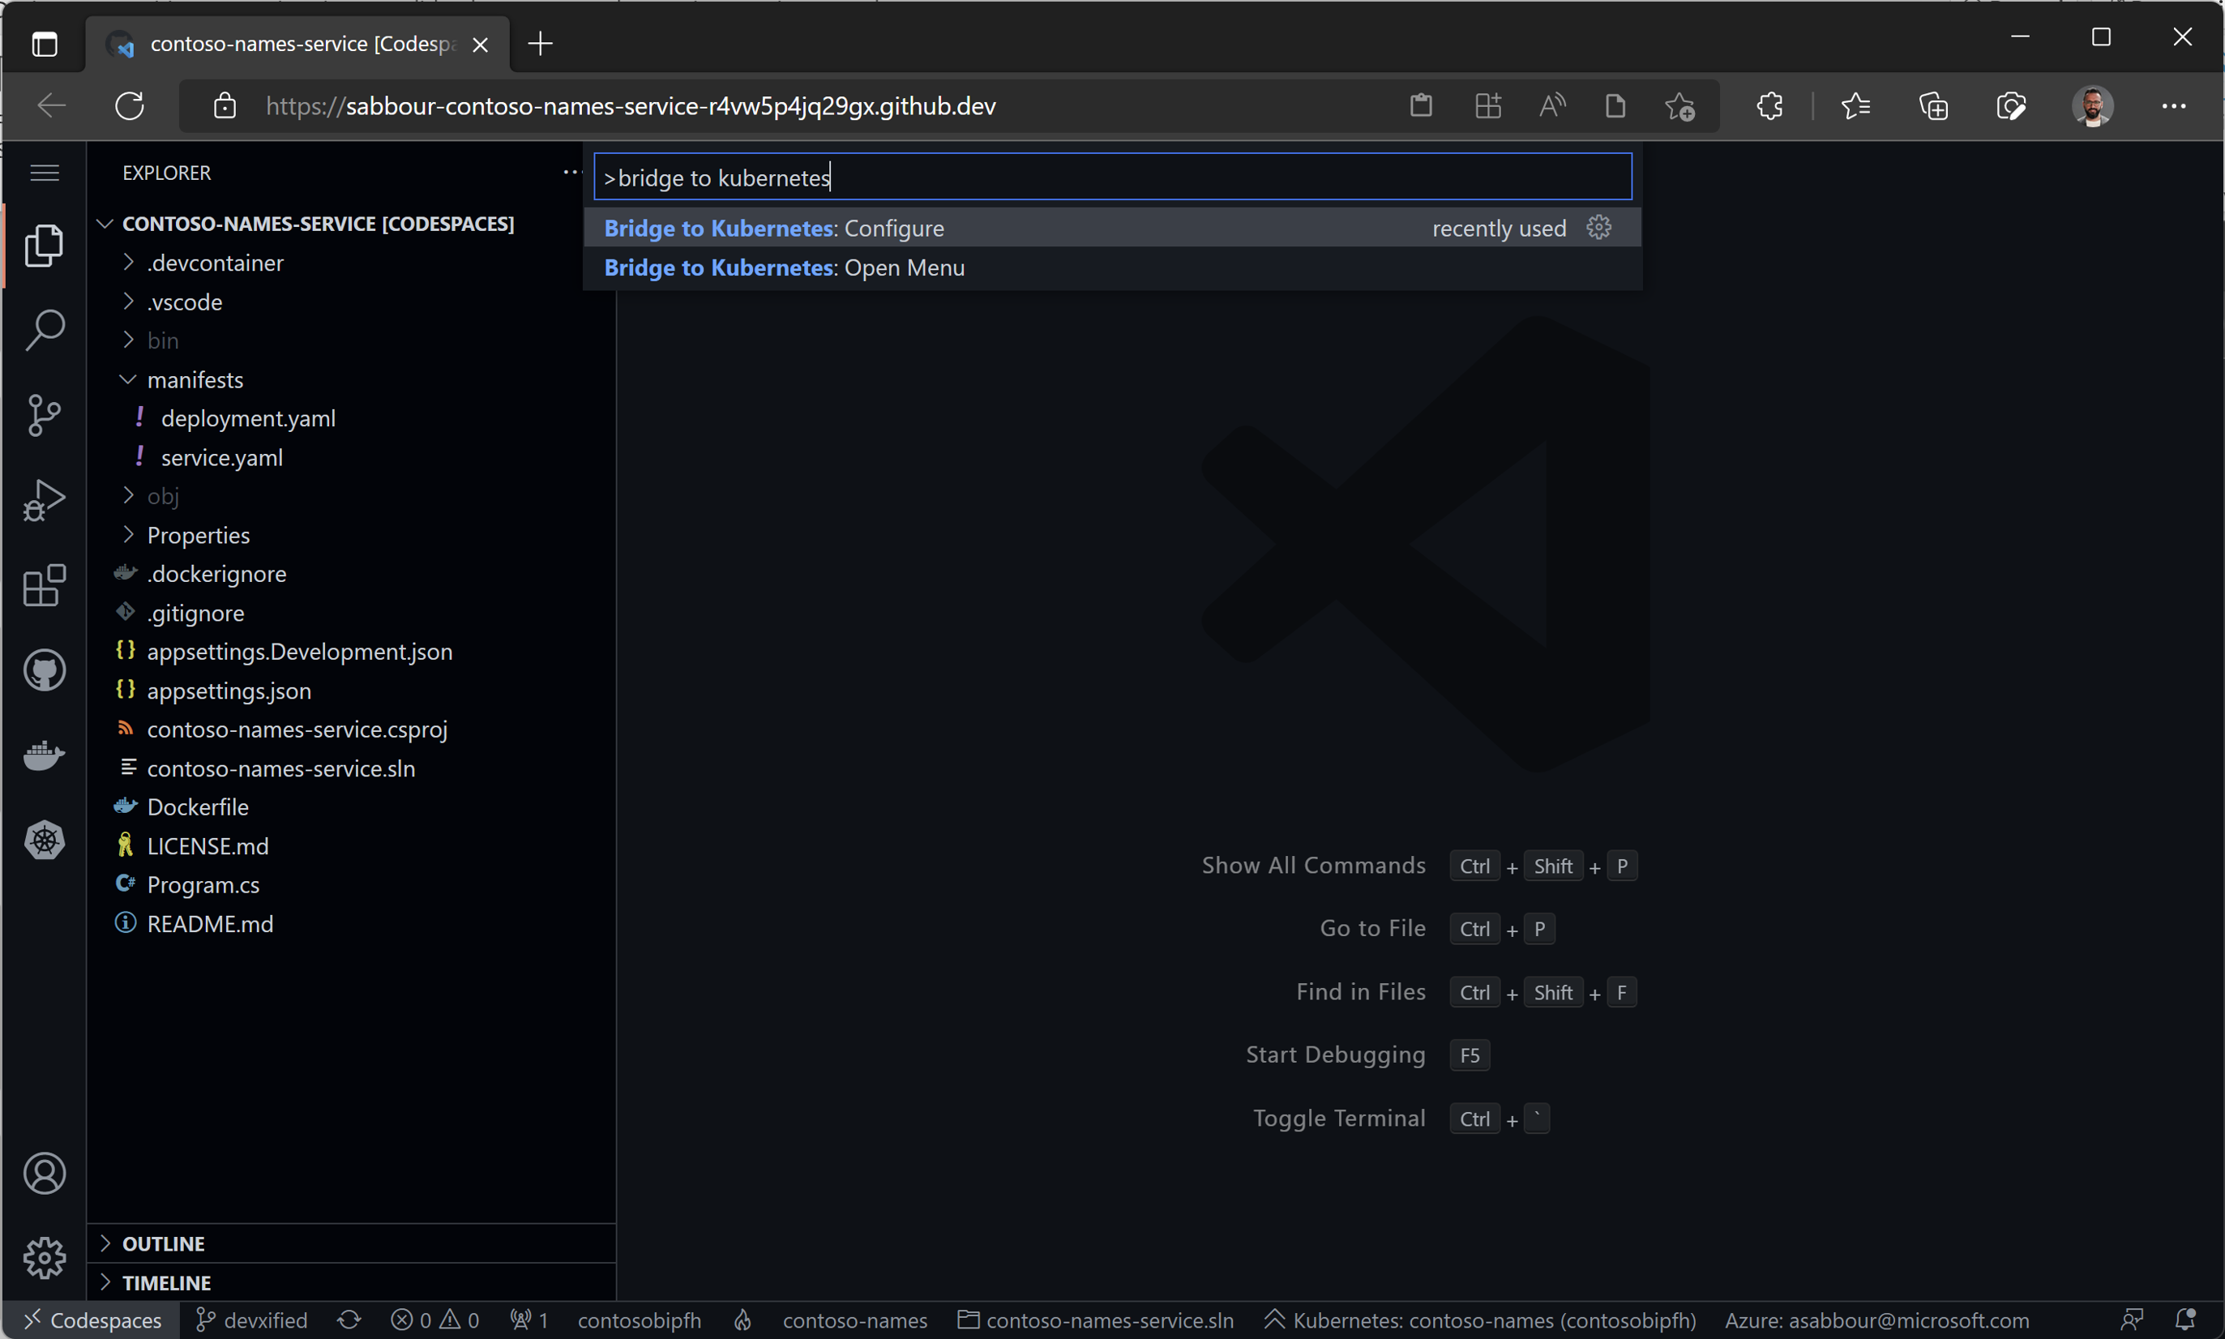Image resolution: width=2225 pixels, height=1339 pixels.
Task: Click devxified branch in status bar
Action: tap(252, 1320)
